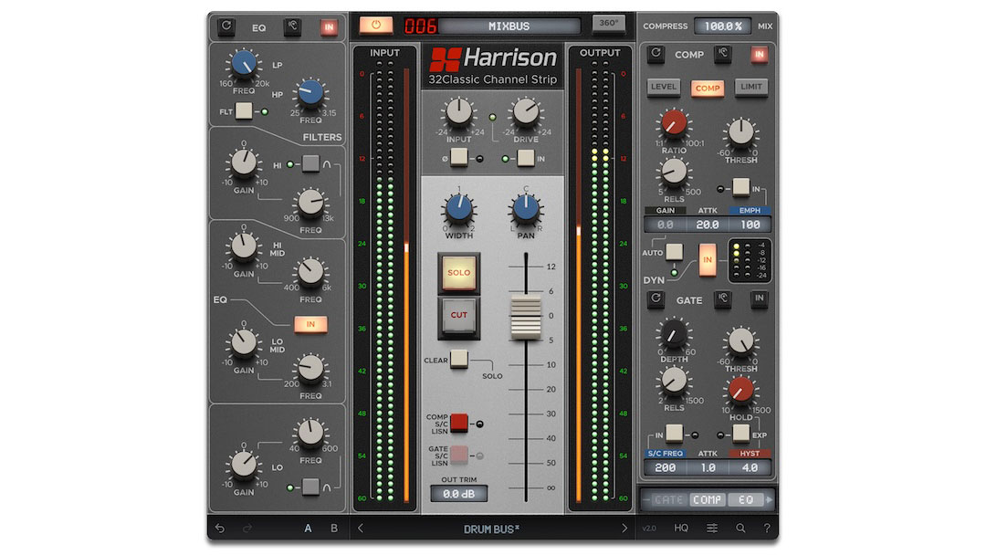The image size is (986, 555).
Task: Click the SOLO button
Action: (459, 273)
